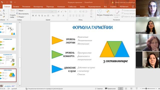Click the Заметки notes button

coord(99,88)
